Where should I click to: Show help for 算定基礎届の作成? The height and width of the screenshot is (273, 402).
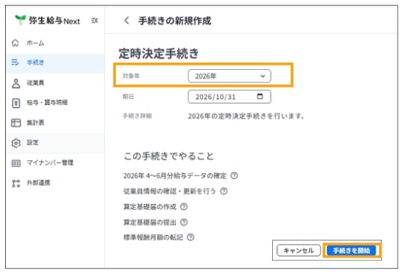click(184, 207)
